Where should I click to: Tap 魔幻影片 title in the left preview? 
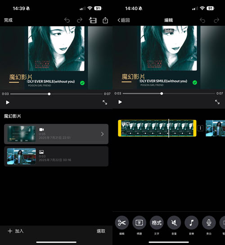[x=21, y=77]
